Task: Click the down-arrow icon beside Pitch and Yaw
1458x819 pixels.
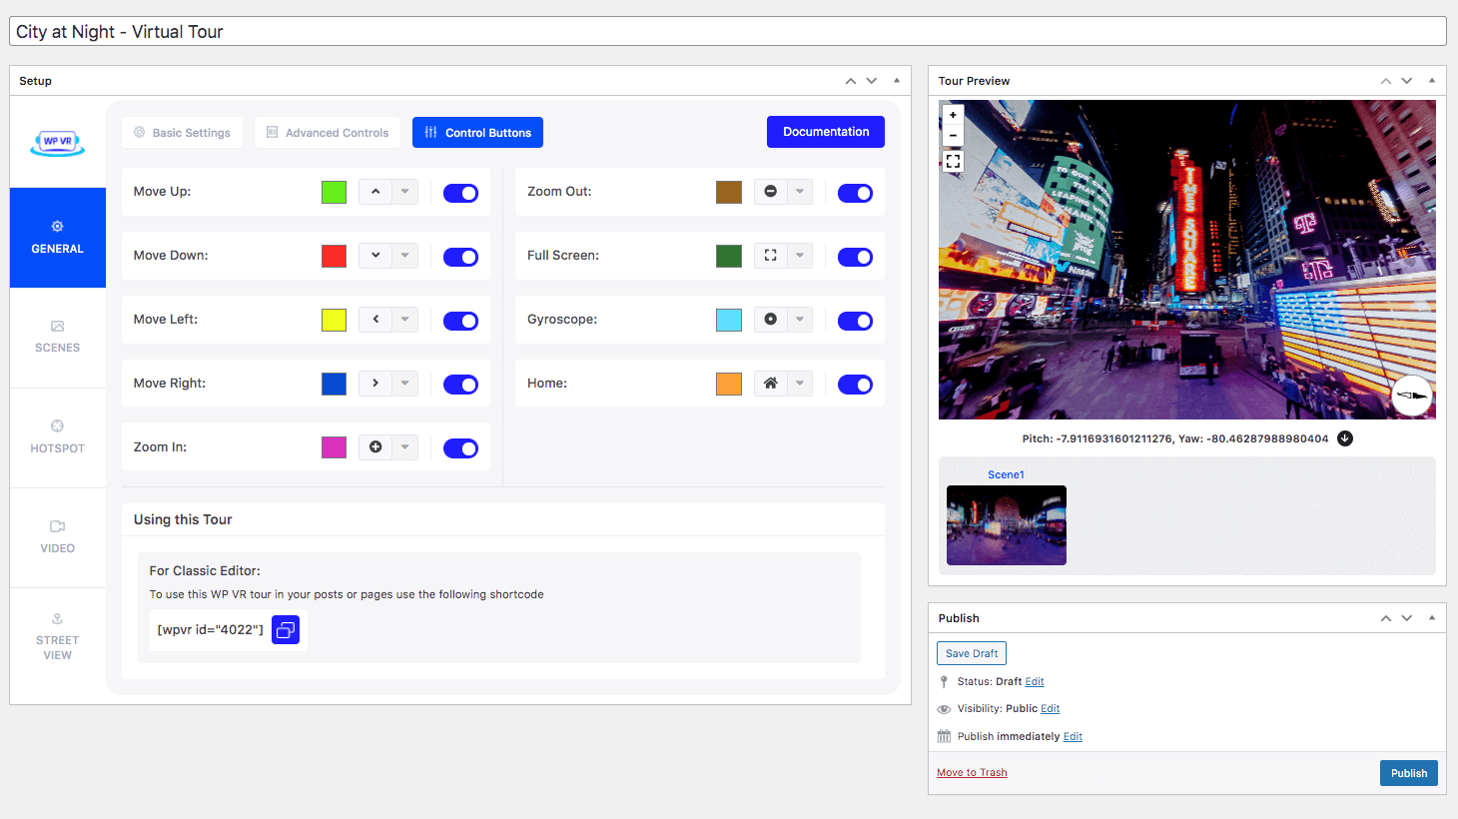Action: pyautogui.click(x=1345, y=438)
